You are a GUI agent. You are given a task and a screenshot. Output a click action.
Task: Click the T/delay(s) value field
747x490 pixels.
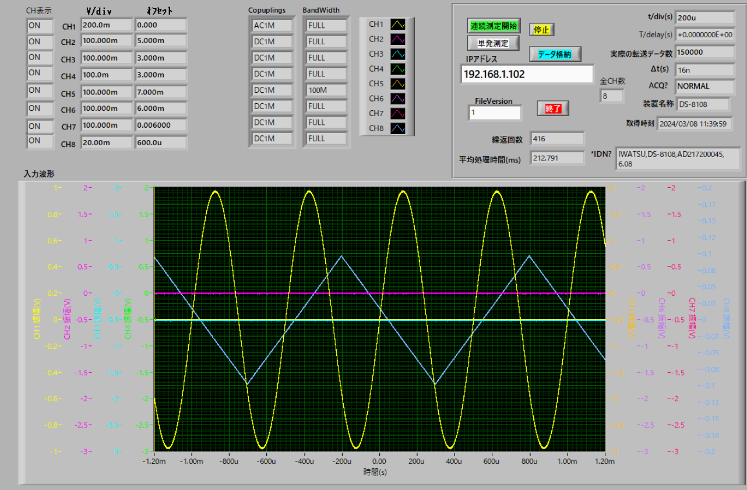pyautogui.click(x=704, y=34)
